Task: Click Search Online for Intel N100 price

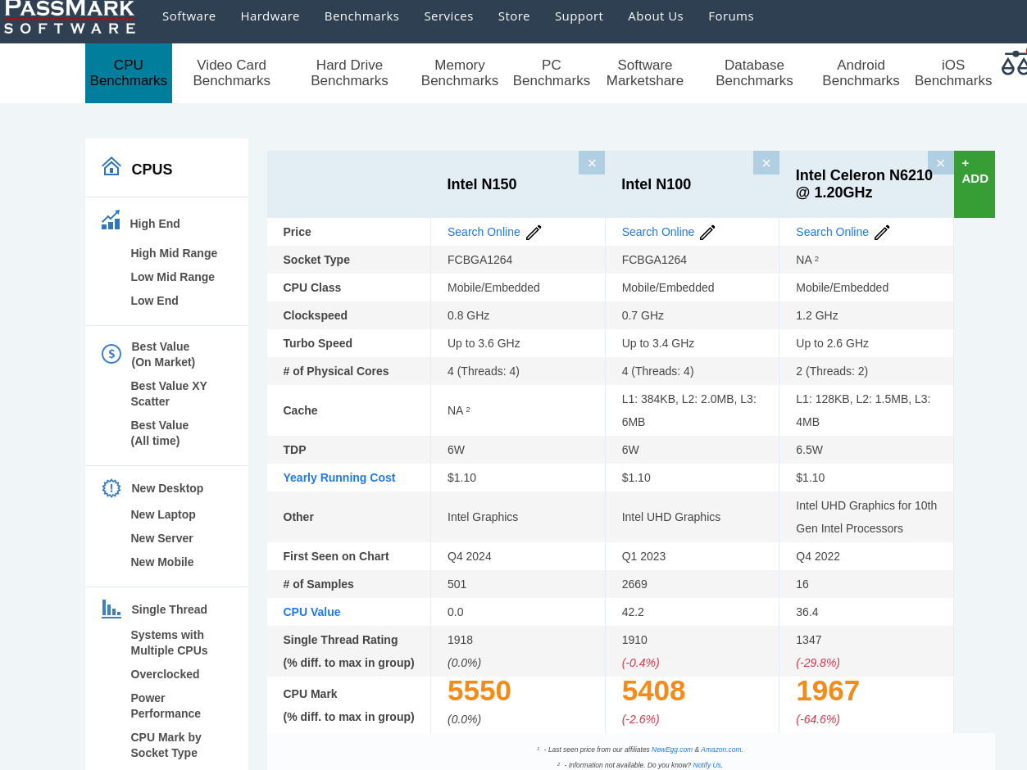Action: [x=657, y=232]
